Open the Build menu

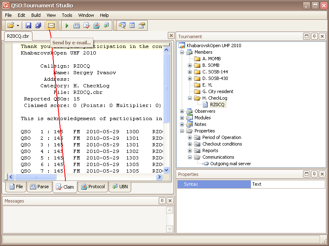click(x=36, y=15)
